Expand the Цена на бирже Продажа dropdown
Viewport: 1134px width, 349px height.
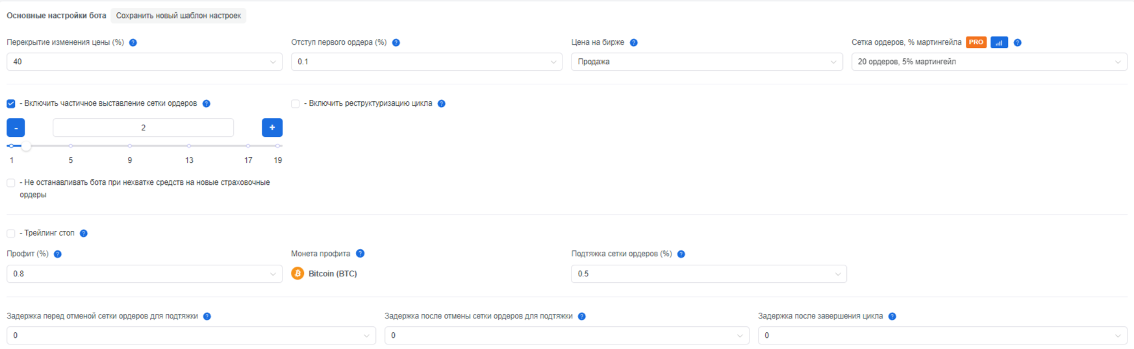(707, 62)
